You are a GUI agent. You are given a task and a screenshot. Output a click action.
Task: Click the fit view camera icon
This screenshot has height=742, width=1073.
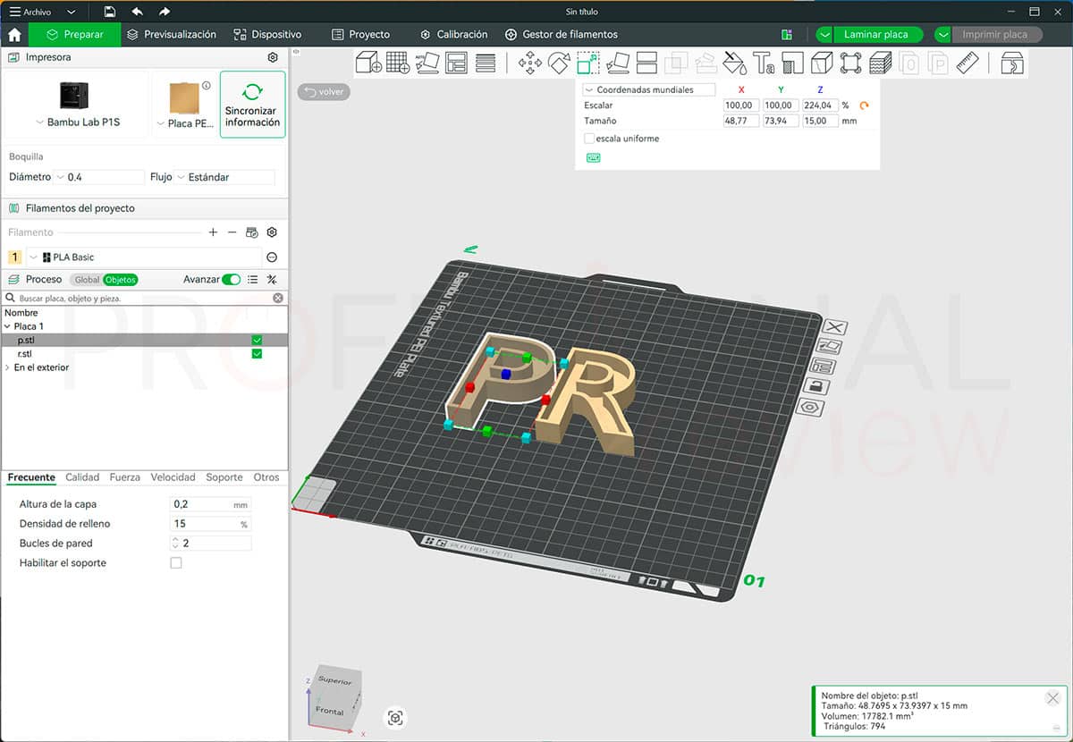pyautogui.click(x=395, y=717)
